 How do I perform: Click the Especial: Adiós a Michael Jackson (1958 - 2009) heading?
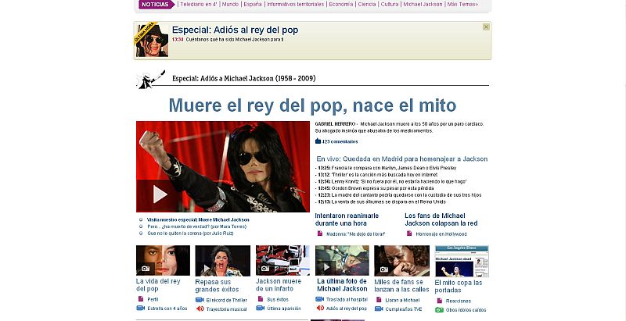244,78
